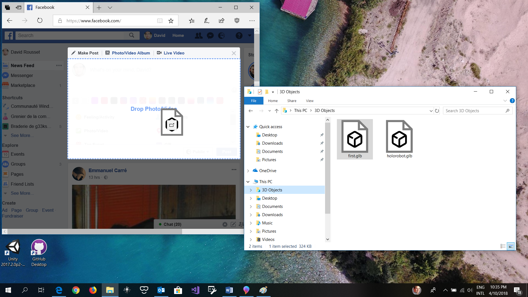Expand the OneDrive node in tree

click(248, 170)
